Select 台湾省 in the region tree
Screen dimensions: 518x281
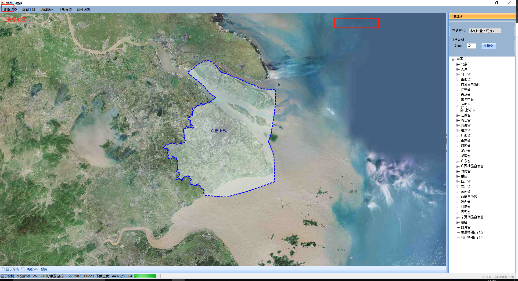click(x=466, y=227)
